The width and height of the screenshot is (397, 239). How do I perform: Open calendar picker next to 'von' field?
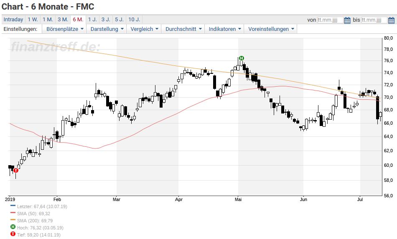point(347,20)
